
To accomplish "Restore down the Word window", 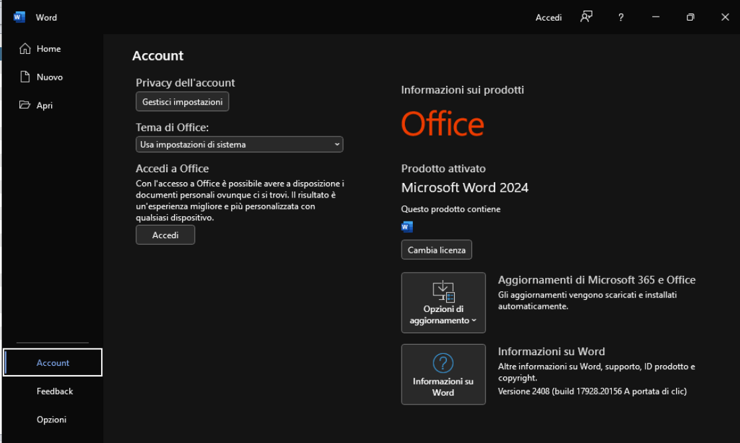I will (690, 17).
